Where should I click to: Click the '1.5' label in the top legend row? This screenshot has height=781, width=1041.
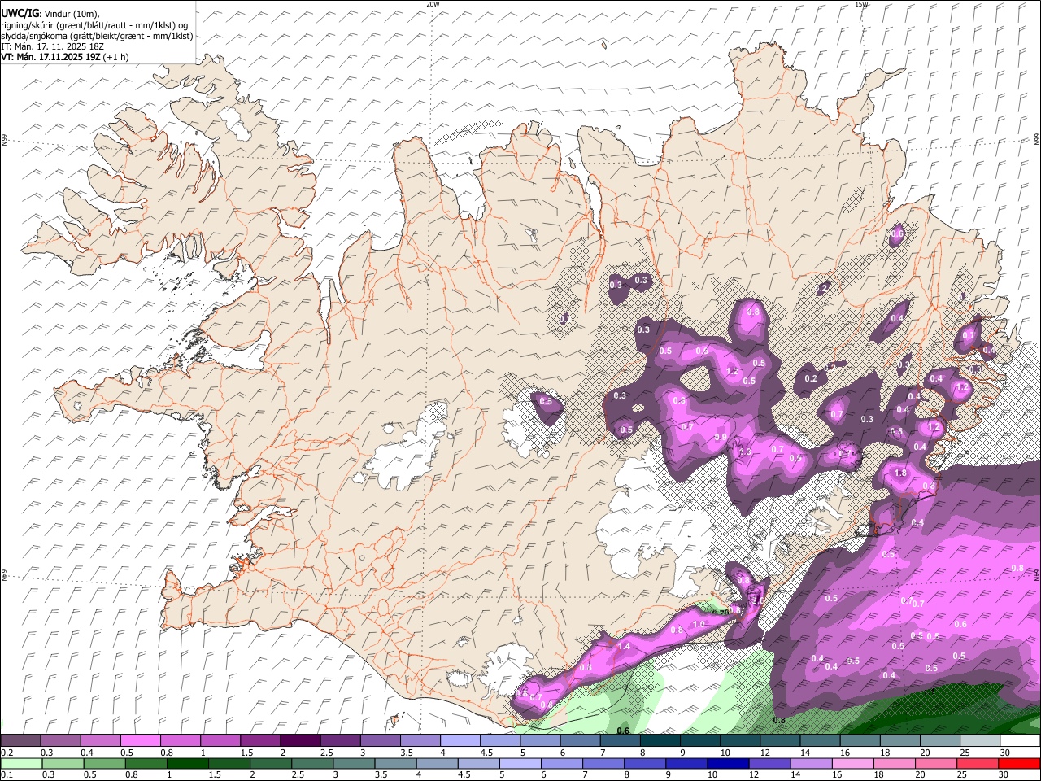(246, 753)
